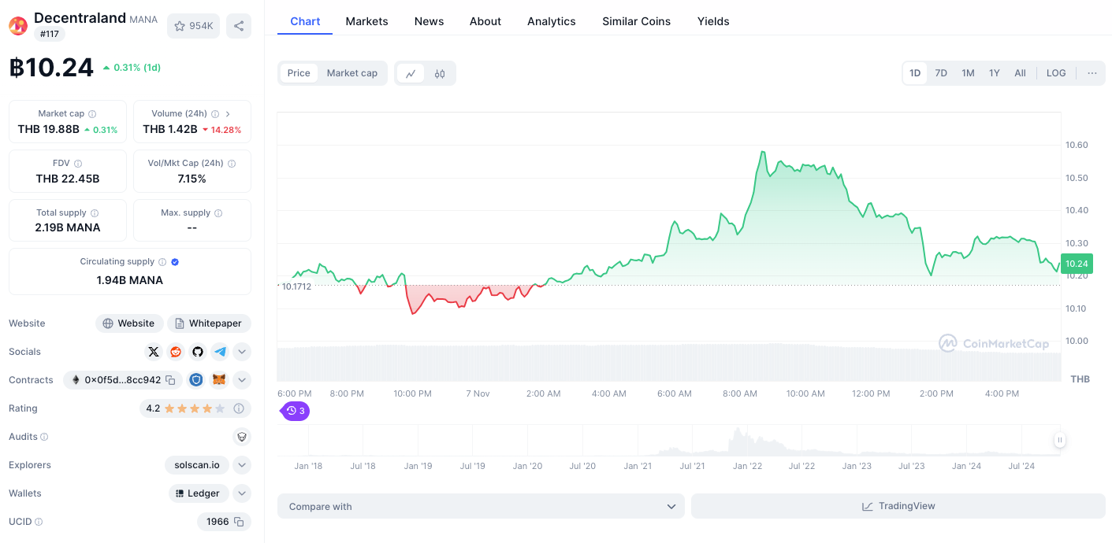
Task: Copy the contract address icon
Action: click(x=170, y=380)
